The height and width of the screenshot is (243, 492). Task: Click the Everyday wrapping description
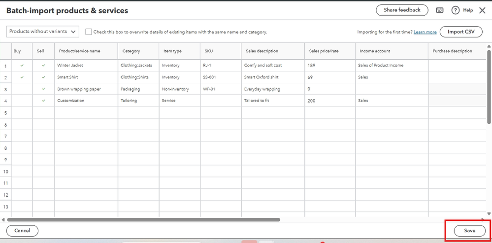(273, 89)
